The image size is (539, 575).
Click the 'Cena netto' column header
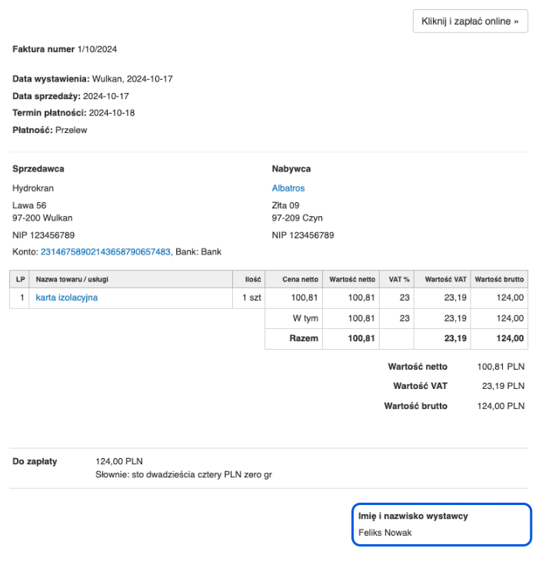coord(294,280)
